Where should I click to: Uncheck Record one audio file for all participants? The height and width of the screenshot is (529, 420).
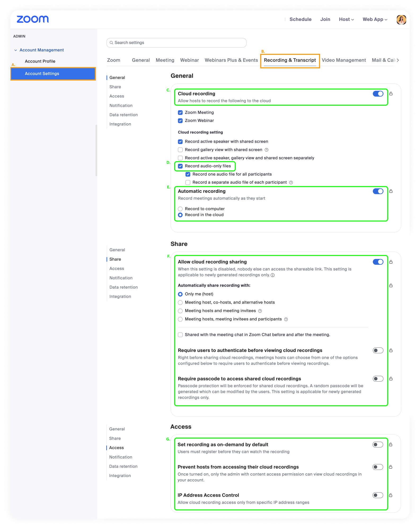pyautogui.click(x=188, y=174)
